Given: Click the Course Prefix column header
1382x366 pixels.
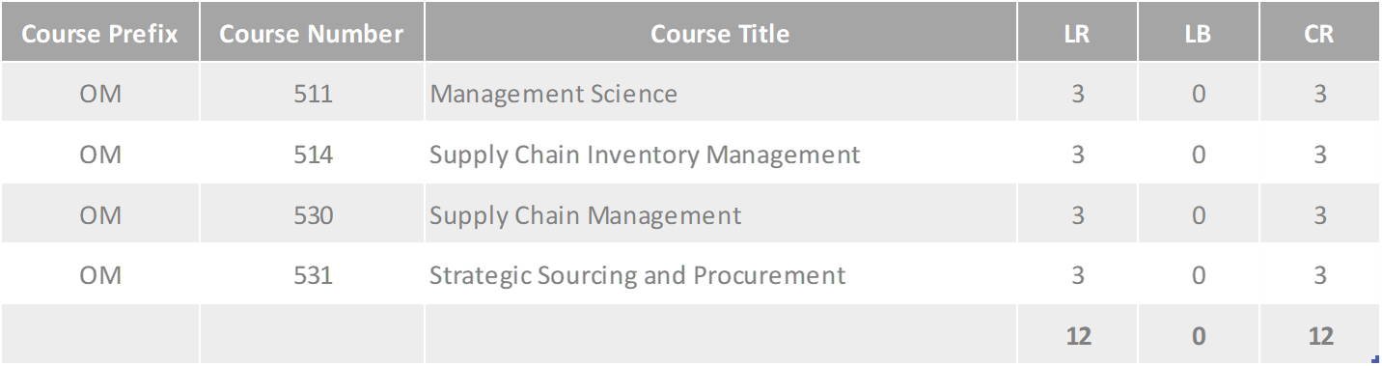Looking at the screenshot, I should [x=100, y=34].
